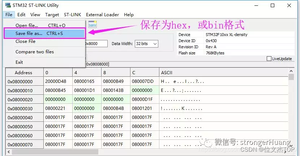Choose Open file... from File menu

[44, 25]
